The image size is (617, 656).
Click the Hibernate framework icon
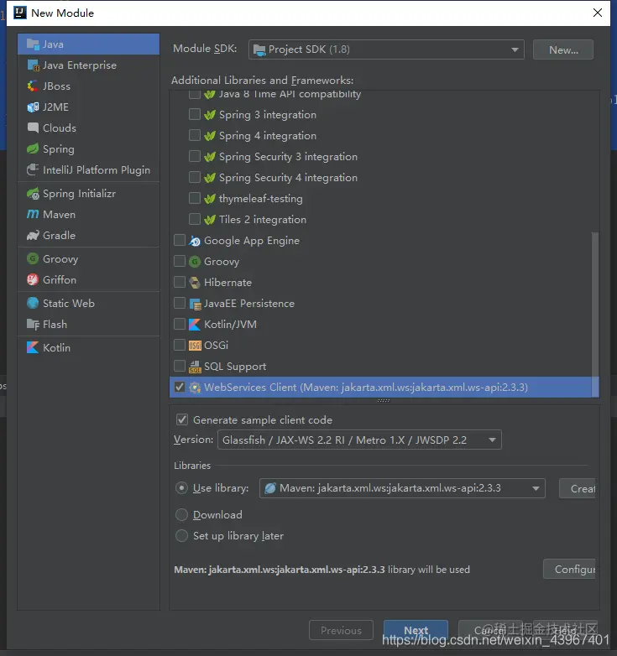[195, 283]
